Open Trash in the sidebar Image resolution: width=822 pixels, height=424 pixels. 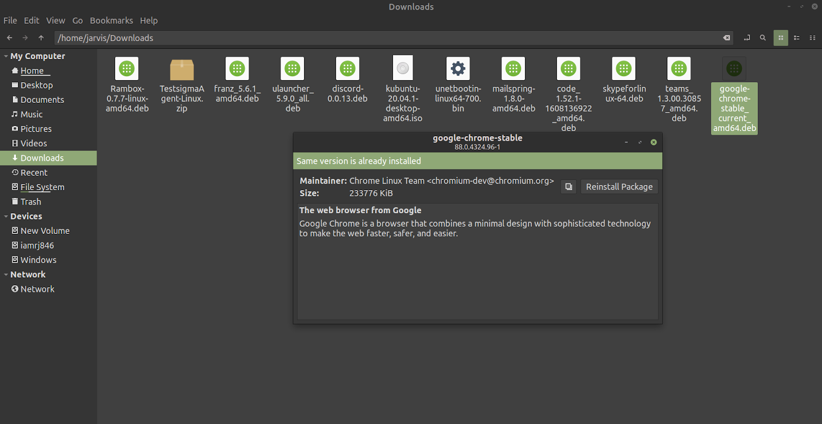tap(31, 201)
